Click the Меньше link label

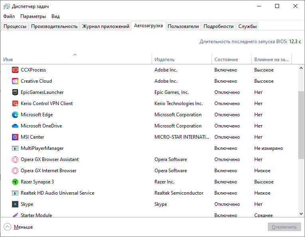click(x=23, y=227)
